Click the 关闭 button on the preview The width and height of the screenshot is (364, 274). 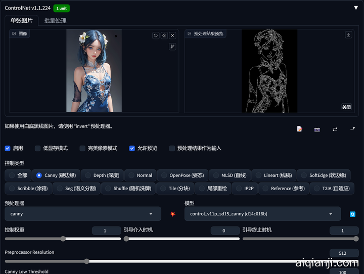point(346,107)
